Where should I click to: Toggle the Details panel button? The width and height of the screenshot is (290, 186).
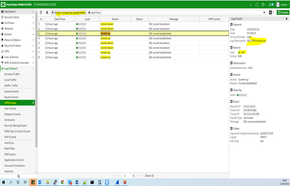pos(283,12)
